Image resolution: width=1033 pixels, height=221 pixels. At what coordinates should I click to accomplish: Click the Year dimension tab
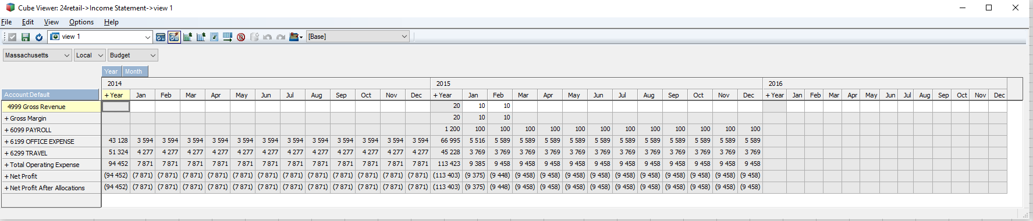point(111,71)
